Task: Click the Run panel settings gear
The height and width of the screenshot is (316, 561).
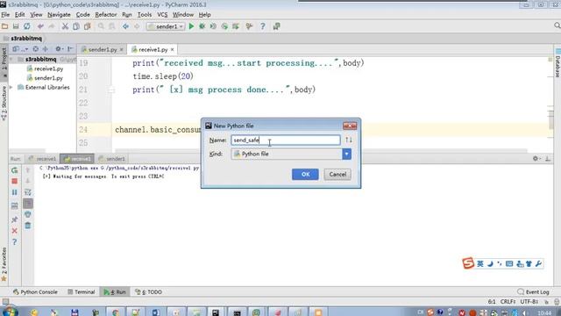Action: click(x=536, y=158)
